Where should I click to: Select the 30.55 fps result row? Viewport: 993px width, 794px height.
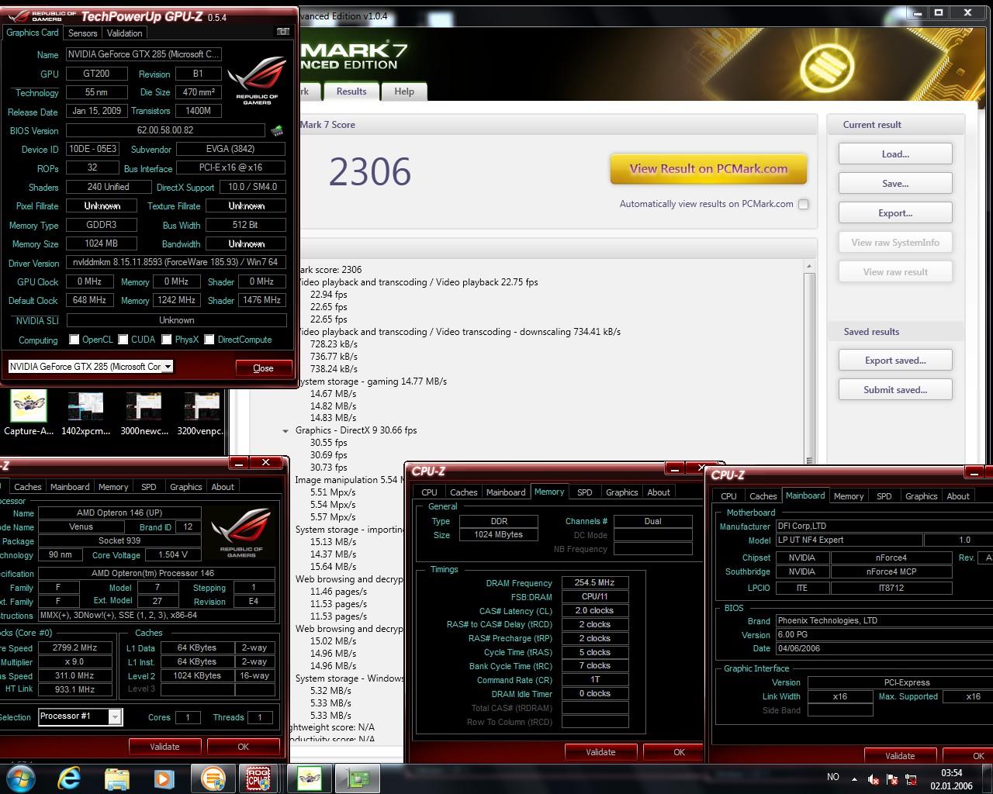pos(329,443)
